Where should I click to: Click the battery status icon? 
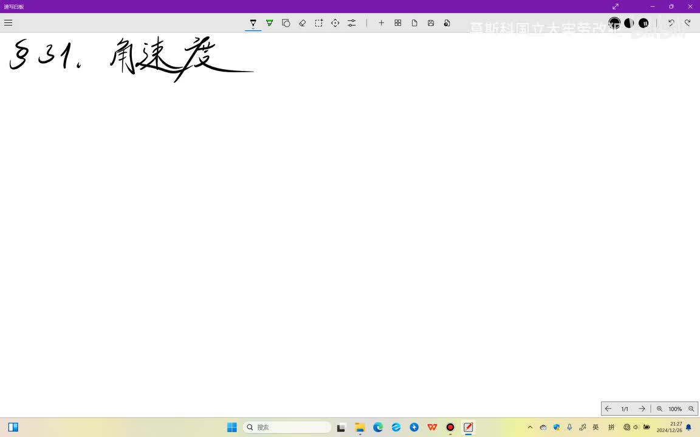tap(647, 427)
